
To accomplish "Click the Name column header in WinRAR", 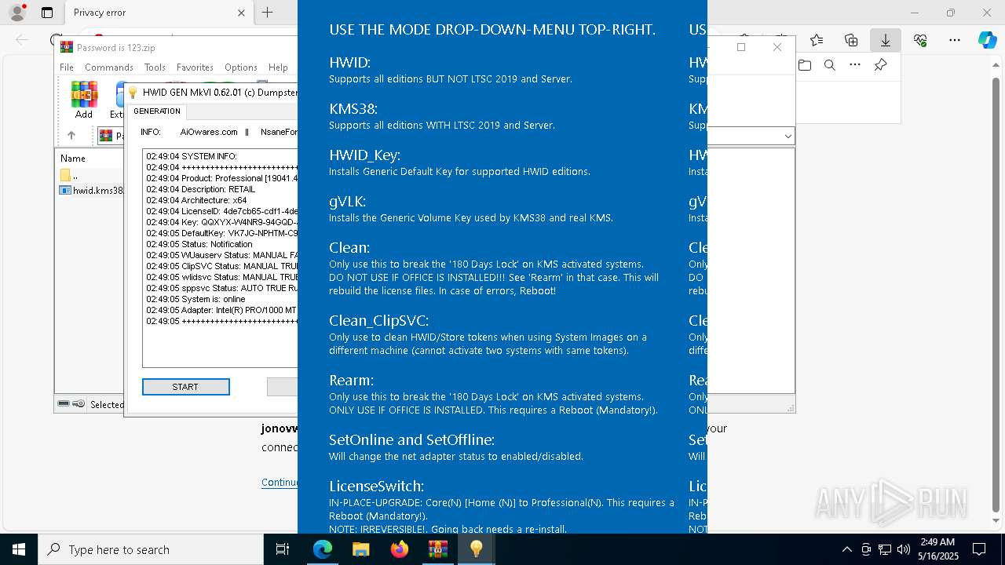I will (x=73, y=158).
